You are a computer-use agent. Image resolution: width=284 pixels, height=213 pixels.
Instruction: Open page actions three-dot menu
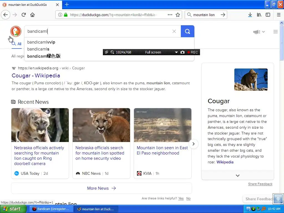click(170, 15)
